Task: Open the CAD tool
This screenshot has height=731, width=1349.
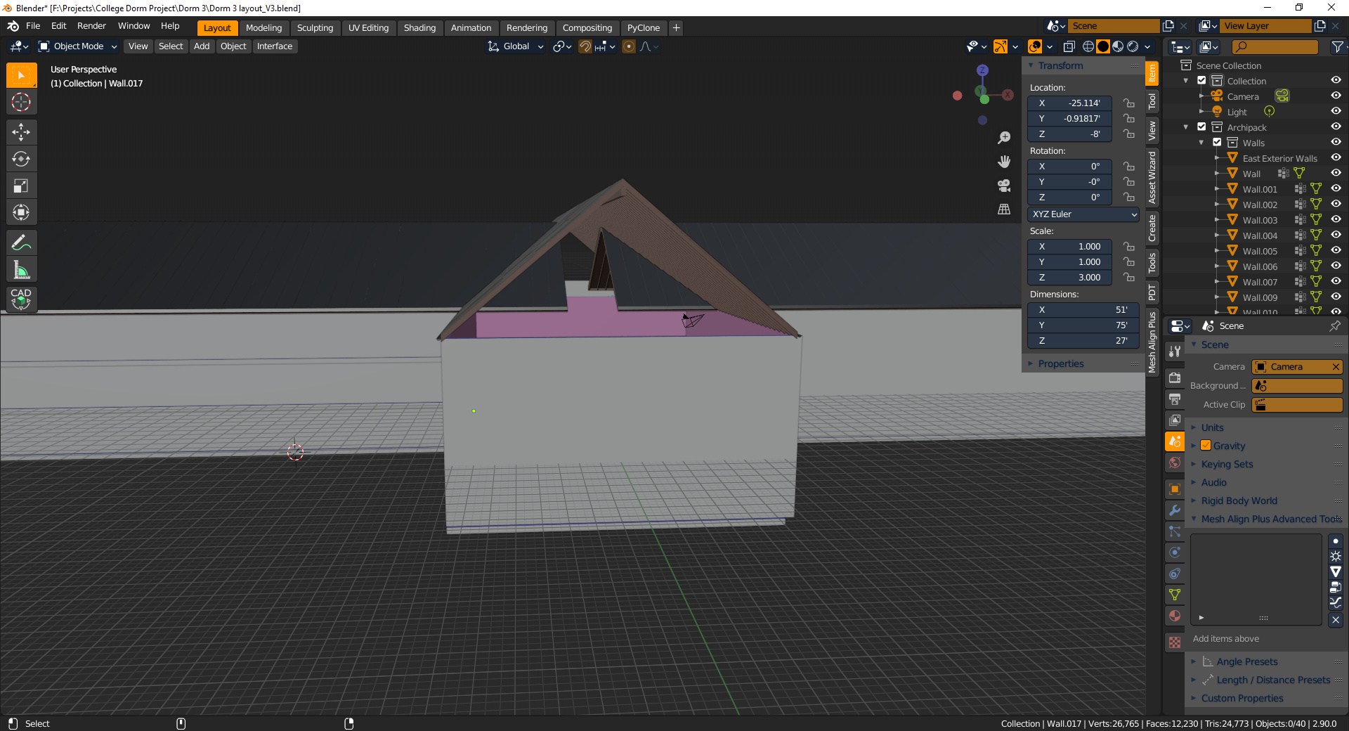Action: point(21,299)
